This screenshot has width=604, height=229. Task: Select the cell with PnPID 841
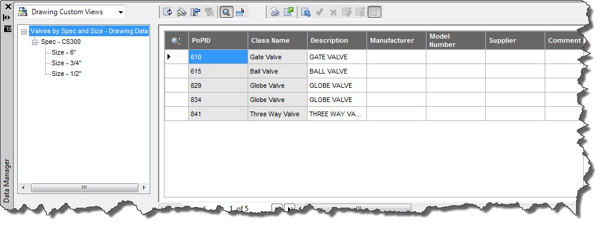pyautogui.click(x=218, y=114)
